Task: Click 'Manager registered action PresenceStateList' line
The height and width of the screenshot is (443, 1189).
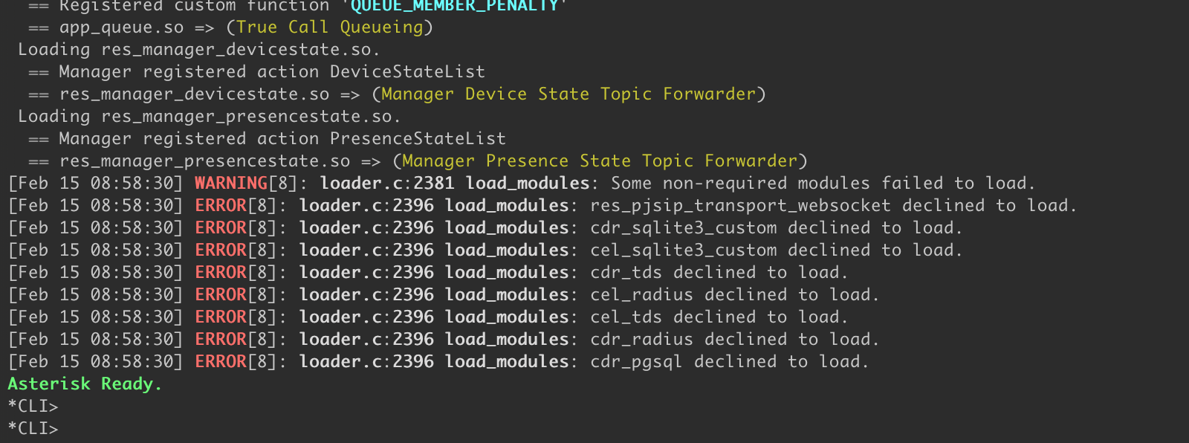Action: click(x=267, y=139)
